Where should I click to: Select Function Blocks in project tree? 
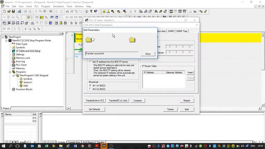24,89
